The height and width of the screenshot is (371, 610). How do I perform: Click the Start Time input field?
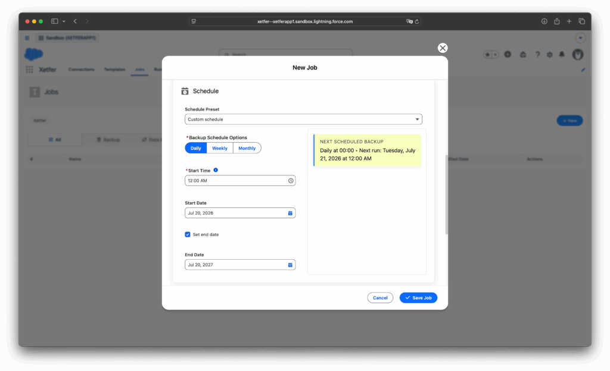(240, 181)
